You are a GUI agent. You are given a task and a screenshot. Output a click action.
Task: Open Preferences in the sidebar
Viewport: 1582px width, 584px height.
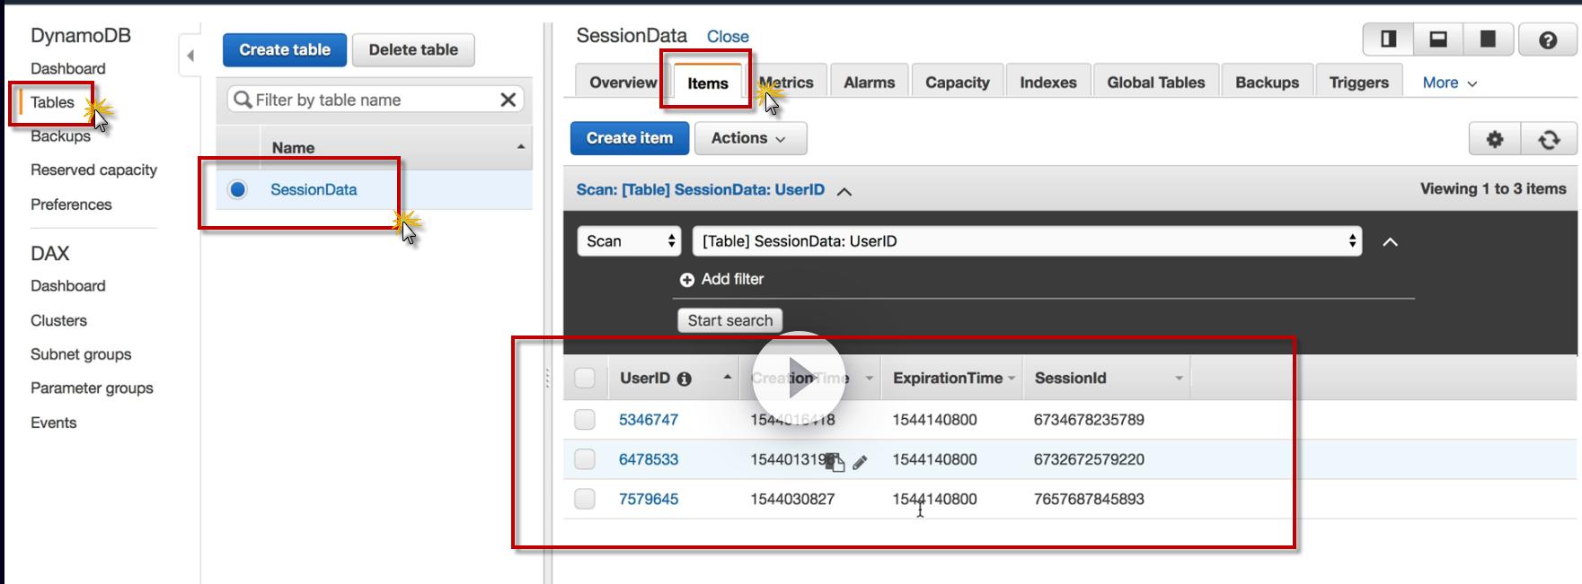click(x=71, y=204)
